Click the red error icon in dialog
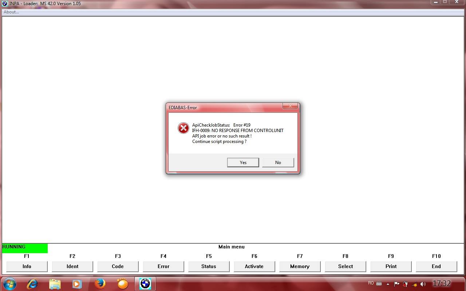Viewport: 466px width, 291px height. [x=183, y=128]
